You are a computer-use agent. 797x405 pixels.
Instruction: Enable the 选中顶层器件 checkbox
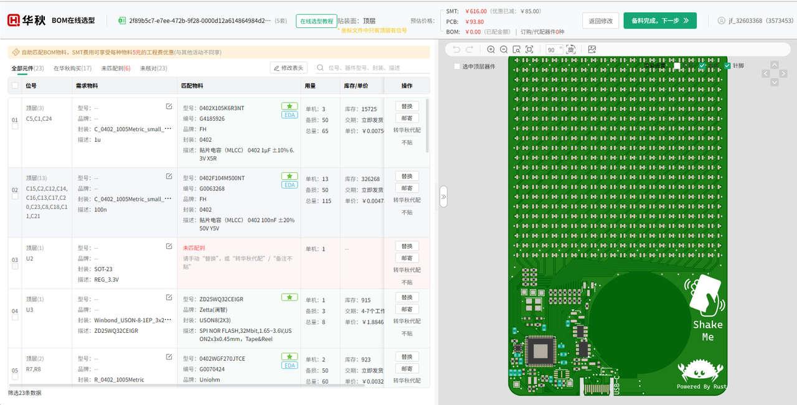tap(457, 66)
